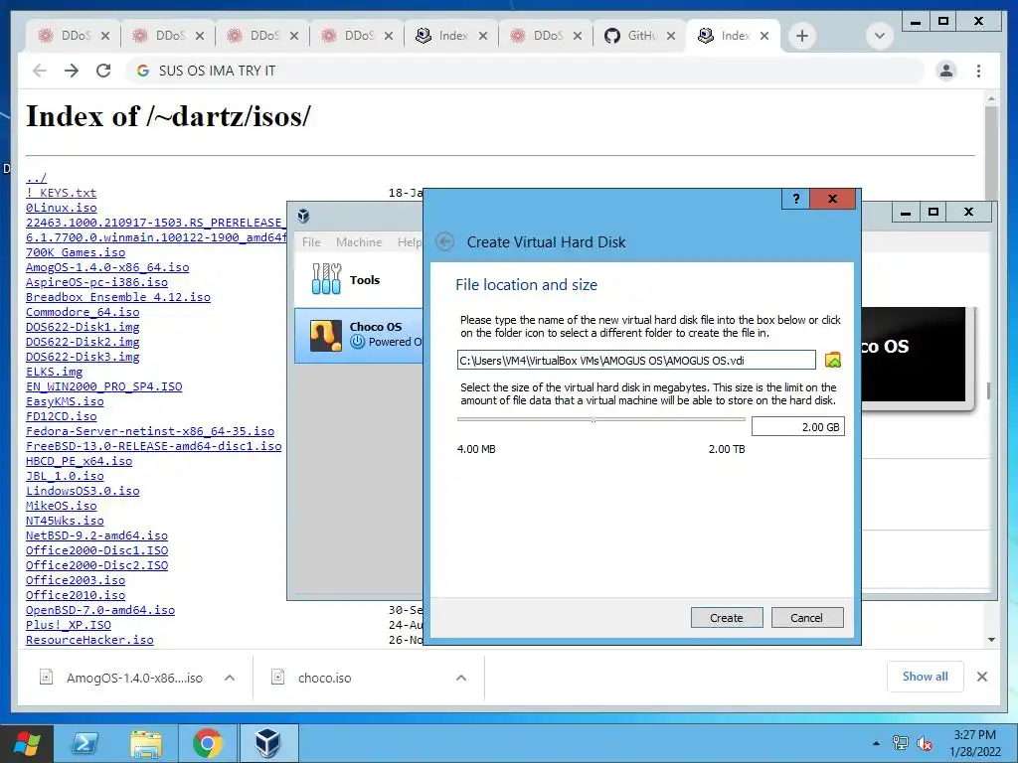
Task: Open the 0Linux.iso link
Action: (x=61, y=208)
